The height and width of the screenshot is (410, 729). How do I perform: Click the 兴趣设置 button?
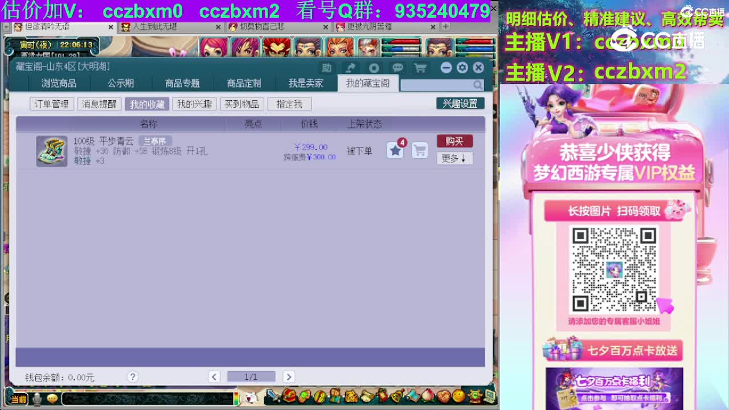click(x=460, y=104)
